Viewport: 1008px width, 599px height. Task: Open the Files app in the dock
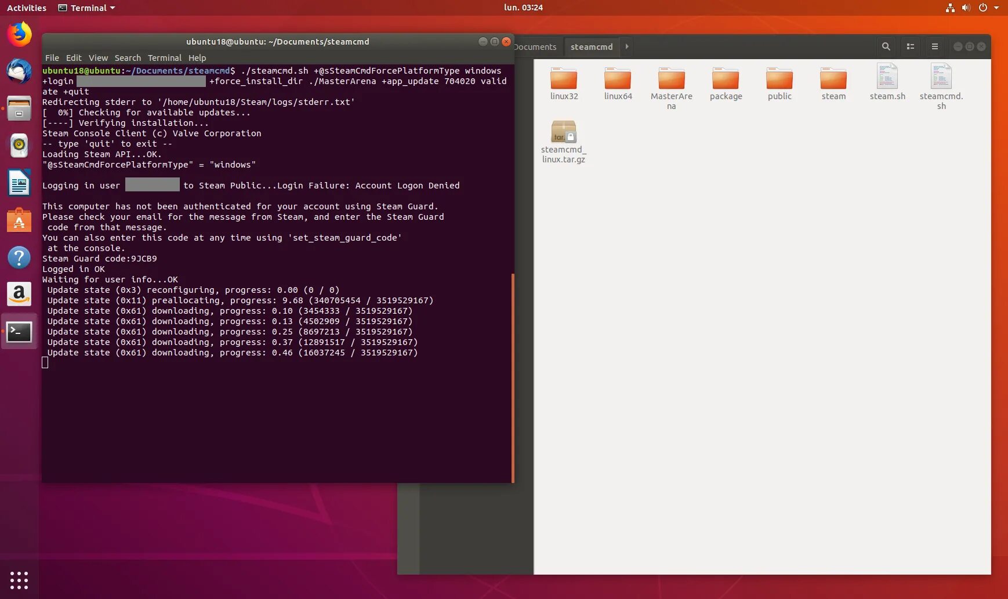[x=19, y=108]
